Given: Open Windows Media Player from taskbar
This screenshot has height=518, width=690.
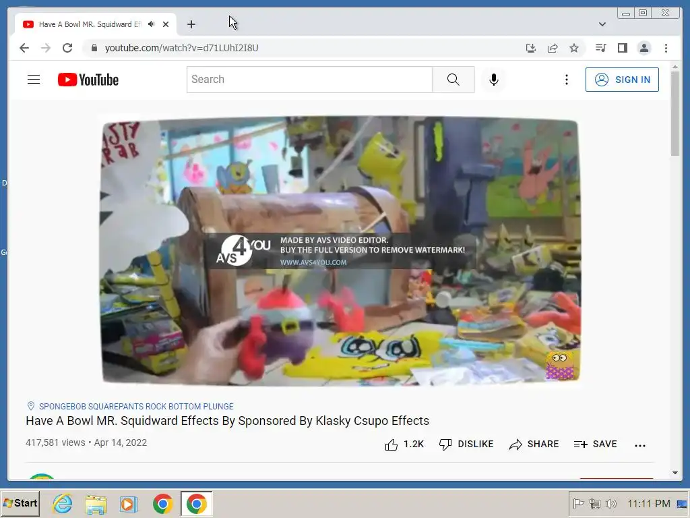Looking at the screenshot, I should pos(129,504).
